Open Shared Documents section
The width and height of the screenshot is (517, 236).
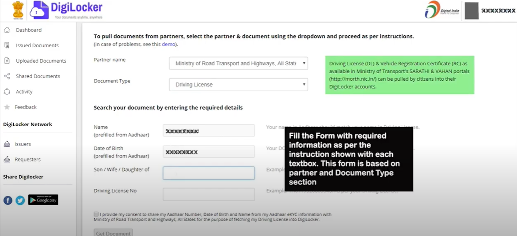click(x=38, y=76)
